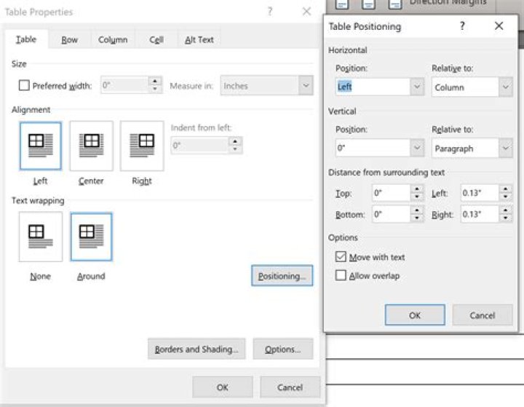The width and height of the screenshot is (524, 407).
Task: Increase Indent from left value
Action: (235, 141)
